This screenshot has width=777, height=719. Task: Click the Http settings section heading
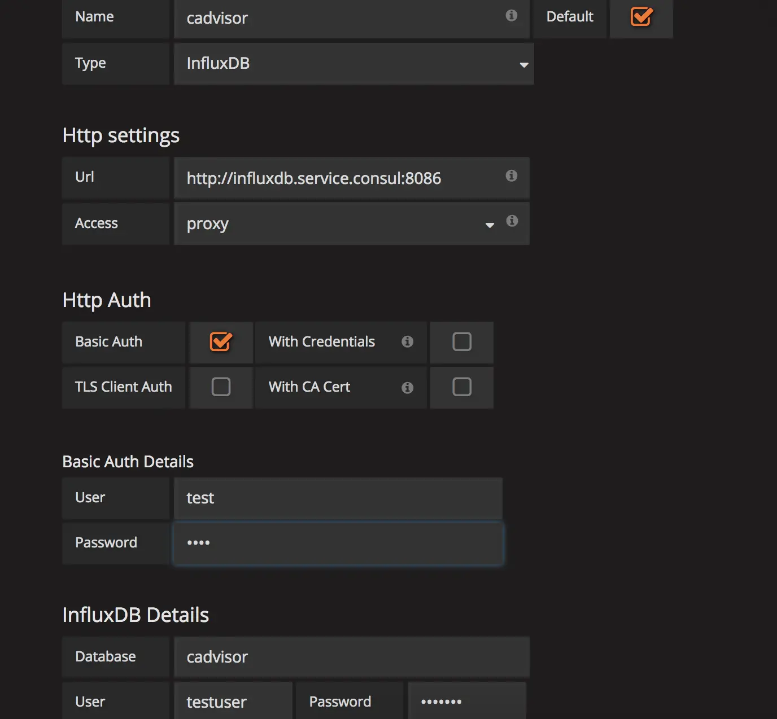click(x=121, y=135)
